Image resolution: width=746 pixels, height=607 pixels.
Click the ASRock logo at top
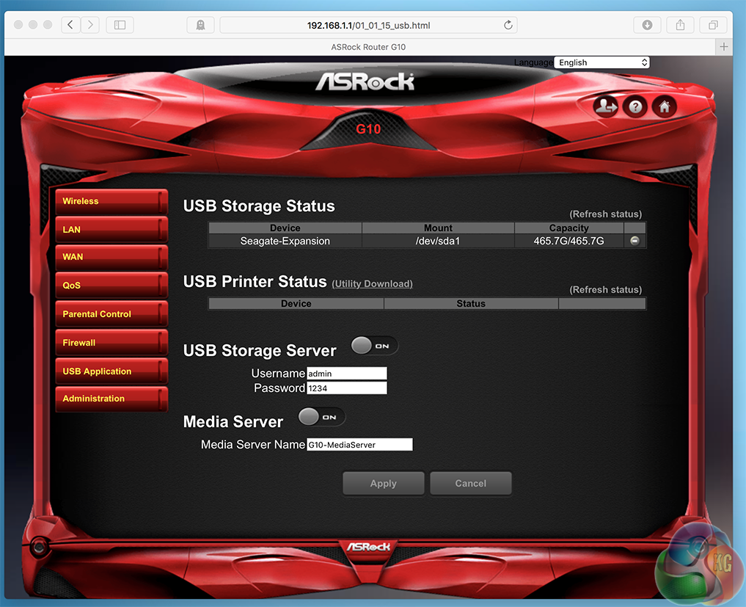pos(365,81)
